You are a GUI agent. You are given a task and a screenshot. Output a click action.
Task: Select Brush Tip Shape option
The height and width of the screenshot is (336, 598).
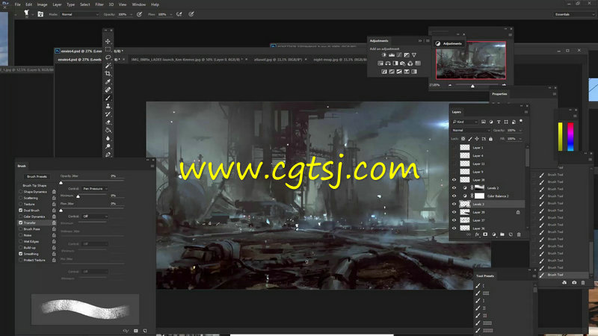(x=34, y=185)
